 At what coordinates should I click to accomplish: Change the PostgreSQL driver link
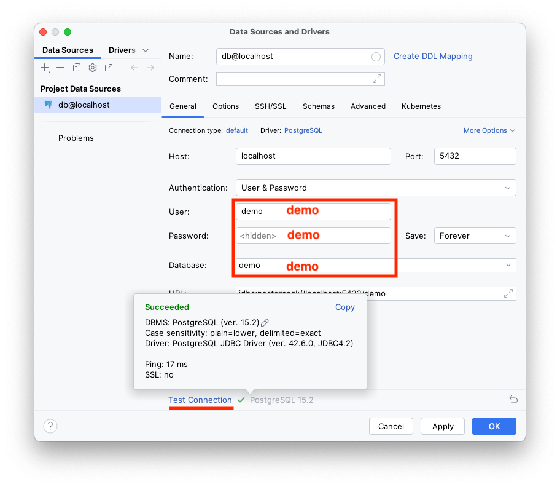coord(303,130)
